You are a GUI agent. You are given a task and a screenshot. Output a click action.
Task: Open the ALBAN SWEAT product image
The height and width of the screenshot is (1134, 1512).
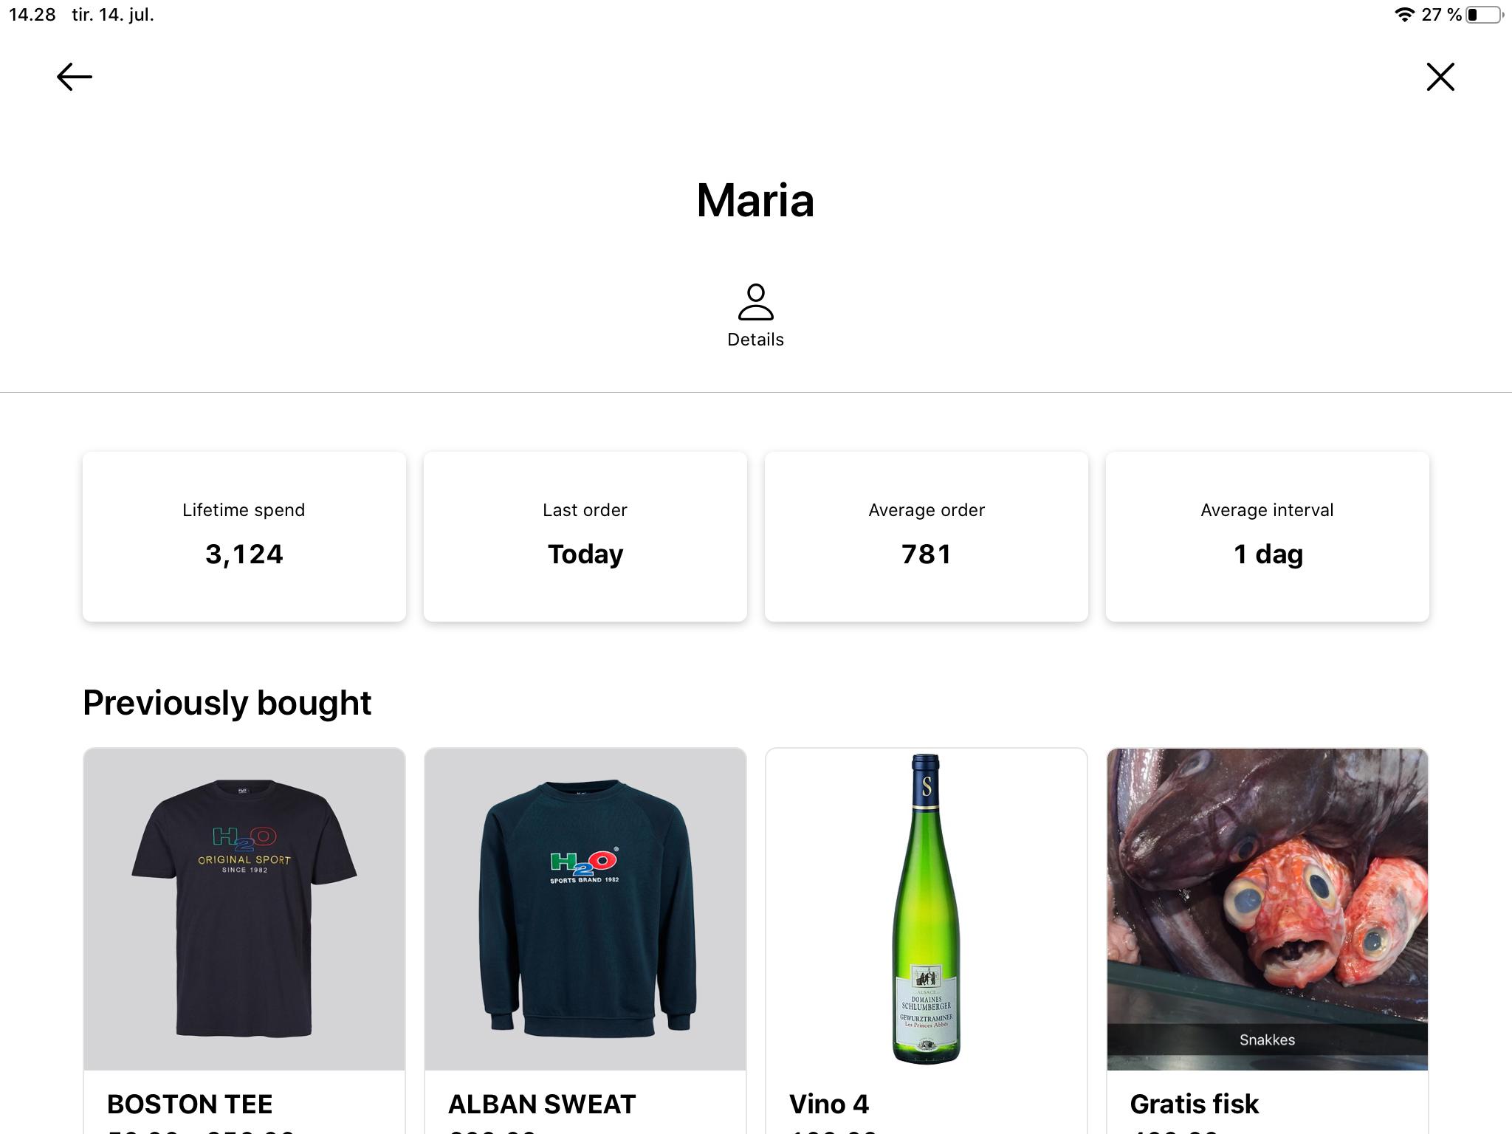[x=585, y=909]
